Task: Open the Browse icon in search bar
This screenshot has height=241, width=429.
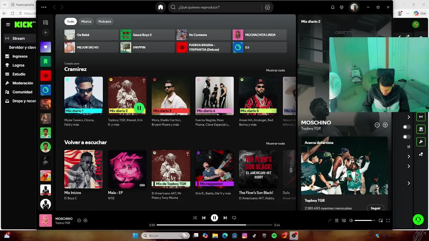Action: (x=267, y=7)
